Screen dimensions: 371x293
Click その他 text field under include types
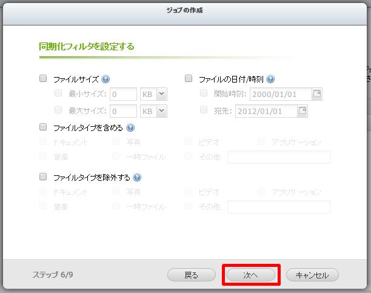[x=278, y=157]
